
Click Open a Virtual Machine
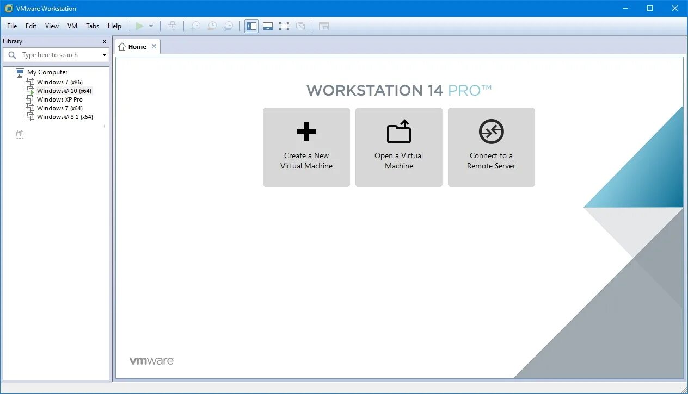(398, 147)
